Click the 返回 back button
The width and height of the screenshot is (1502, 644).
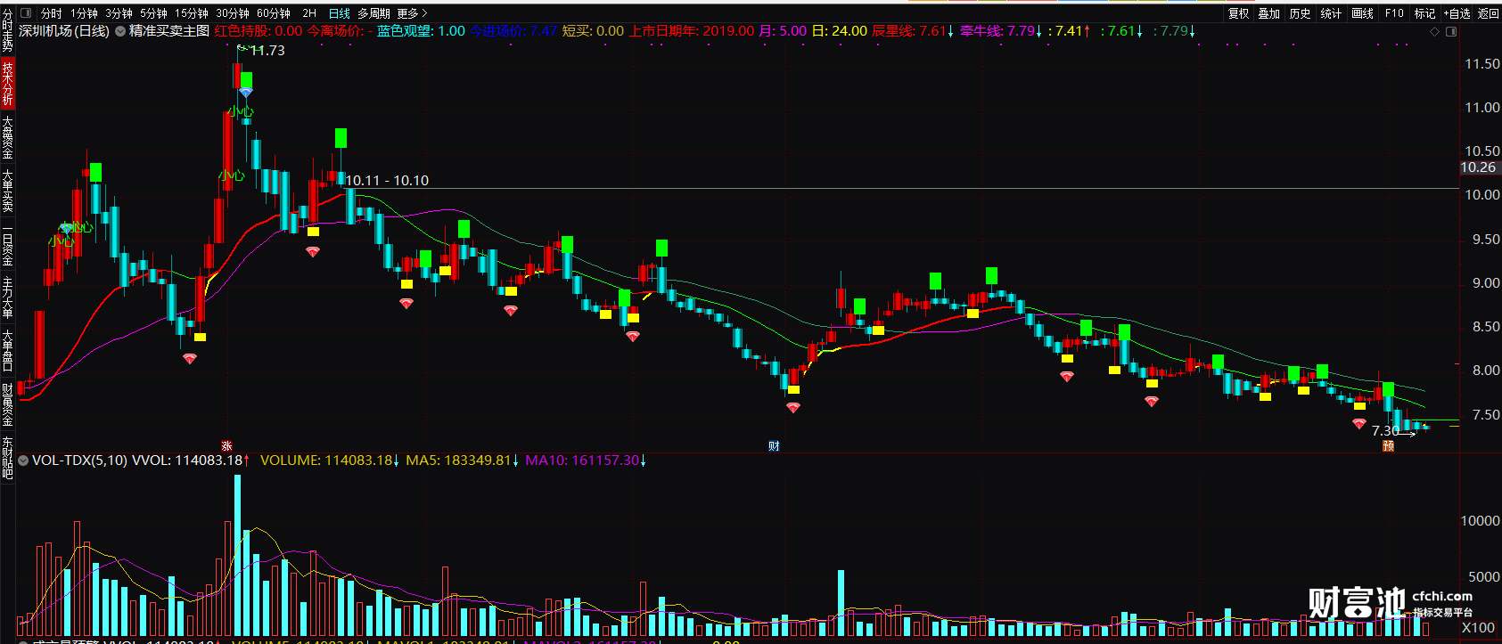1489,13
